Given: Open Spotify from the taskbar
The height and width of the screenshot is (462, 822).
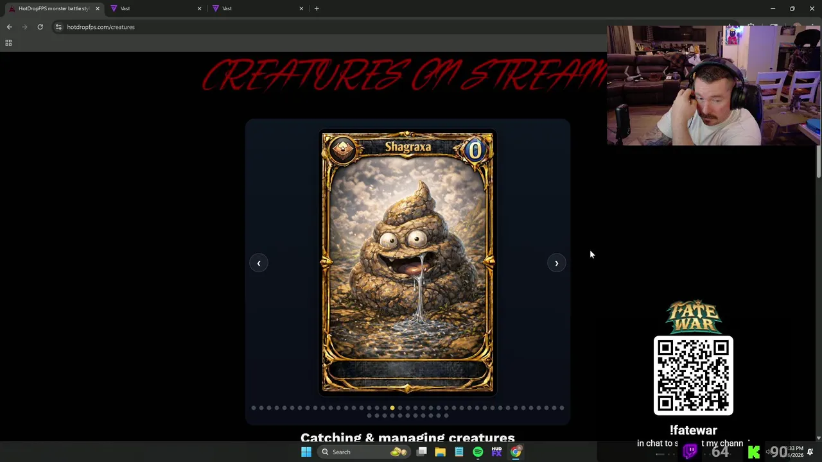Looking at the screenshot, I should coord(478,452).
